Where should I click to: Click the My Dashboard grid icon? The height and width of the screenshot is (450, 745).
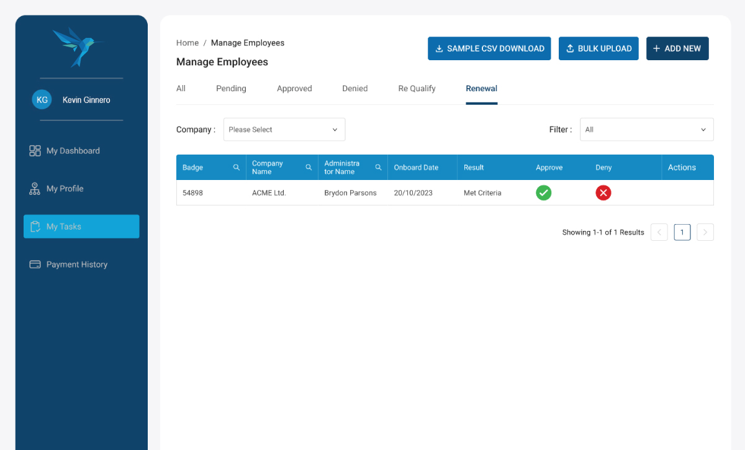[35, 151]
